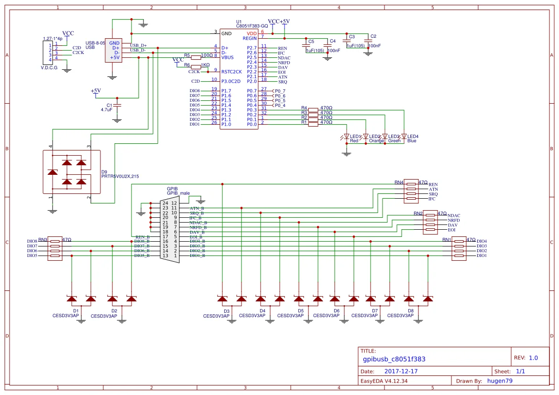The image size is (559, 395).
Task: Click the V.D.C.G label under the header
Action: tap(49, 68)
